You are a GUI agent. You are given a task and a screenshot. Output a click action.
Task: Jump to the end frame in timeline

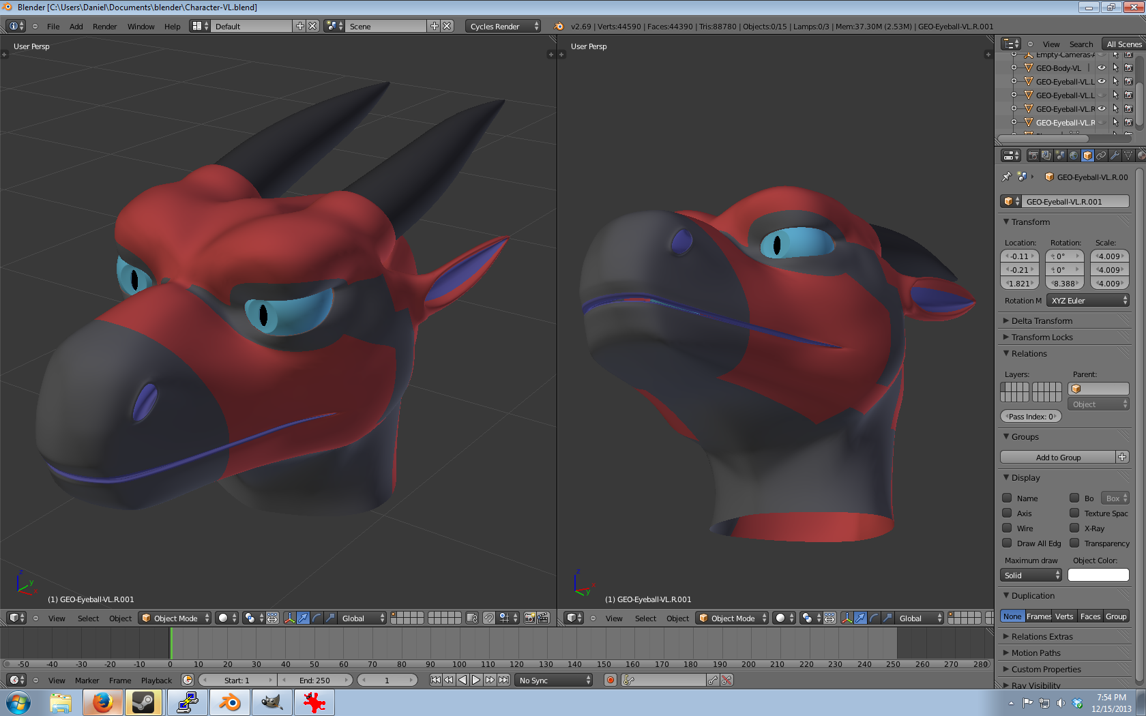pyautogui.click(x=503, y=680)
